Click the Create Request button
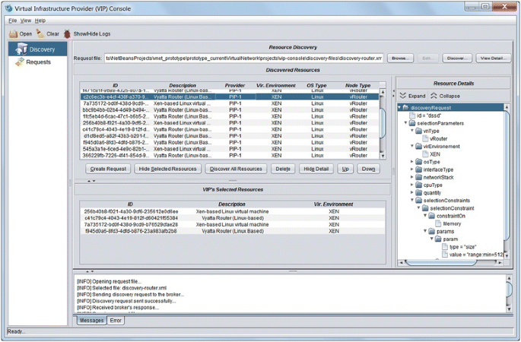The image size is (521, 342). pos(108,169)
